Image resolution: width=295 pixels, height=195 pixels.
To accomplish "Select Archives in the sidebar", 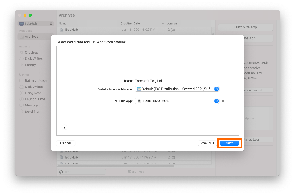I will click(36, 37).
